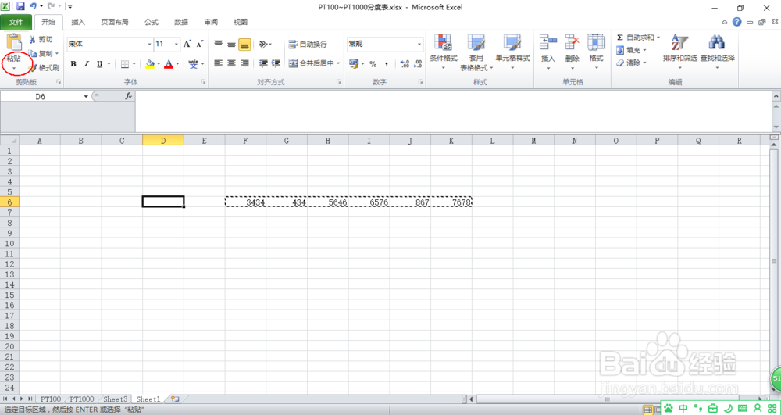Screen dimensions: 781x415
Task: Align text left
Action: pyautogui.click(x=218, y=63)
